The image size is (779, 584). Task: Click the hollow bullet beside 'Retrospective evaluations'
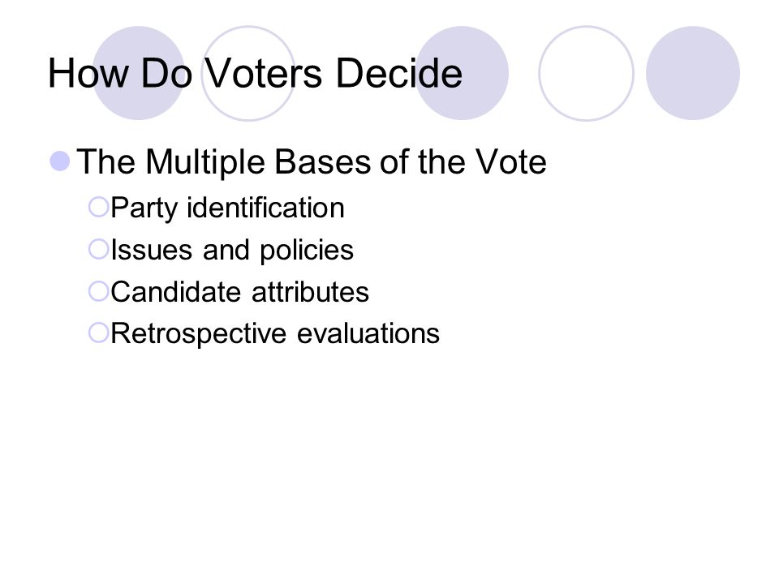click(x=98, y=333)
